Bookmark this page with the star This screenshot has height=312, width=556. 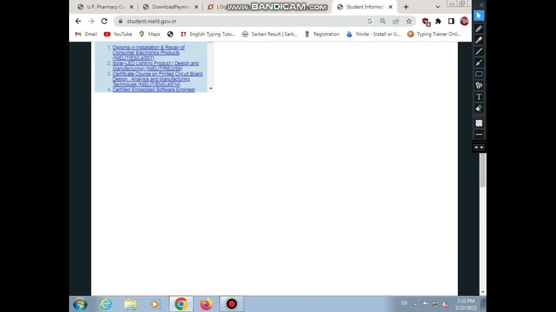click(409, 21)
